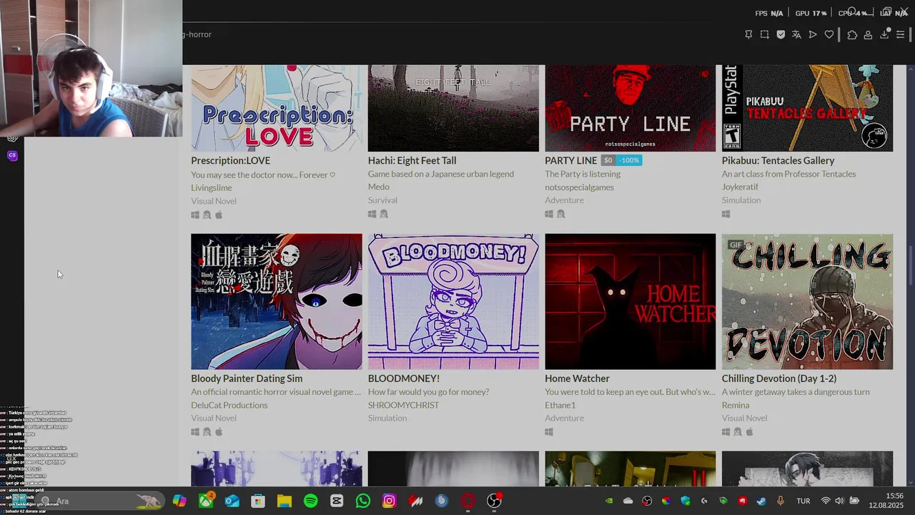
Task: Click the Remina author link
Action: point(736,405)
